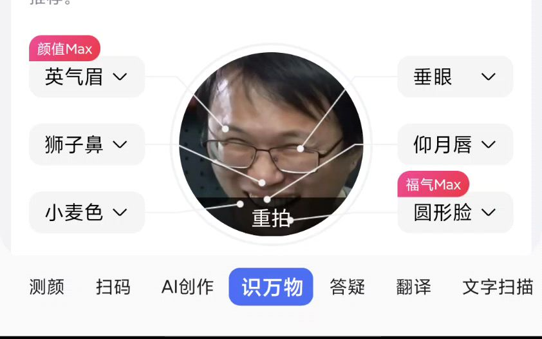Expand the 圆形脸 face shape dropdown
This screenshot has height=339, width=542.
click(455, 212)
